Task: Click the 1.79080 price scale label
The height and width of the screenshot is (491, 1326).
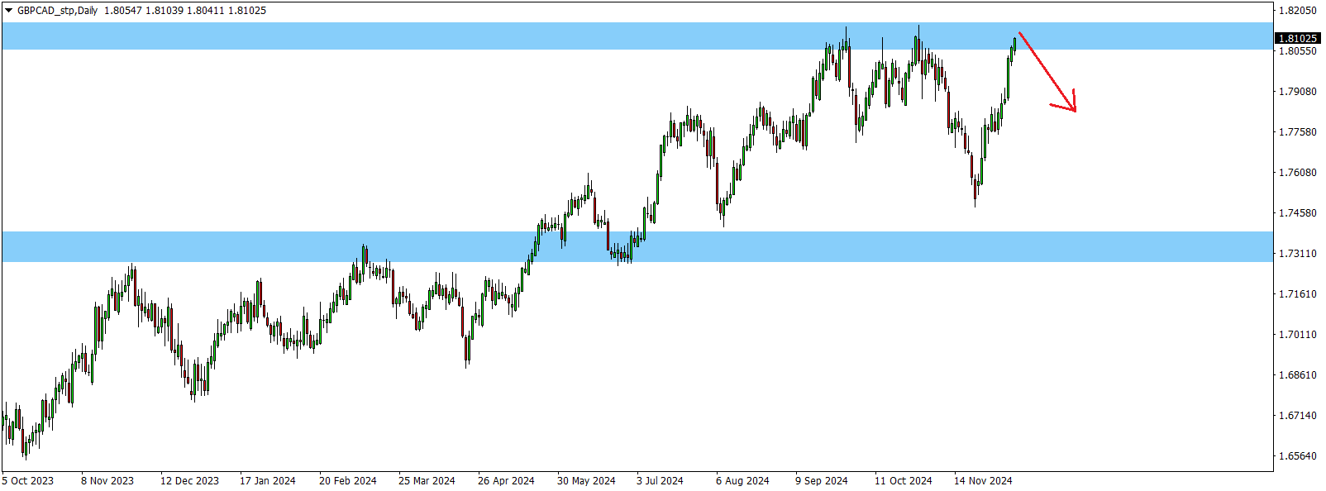Action: click(1298, 92)
